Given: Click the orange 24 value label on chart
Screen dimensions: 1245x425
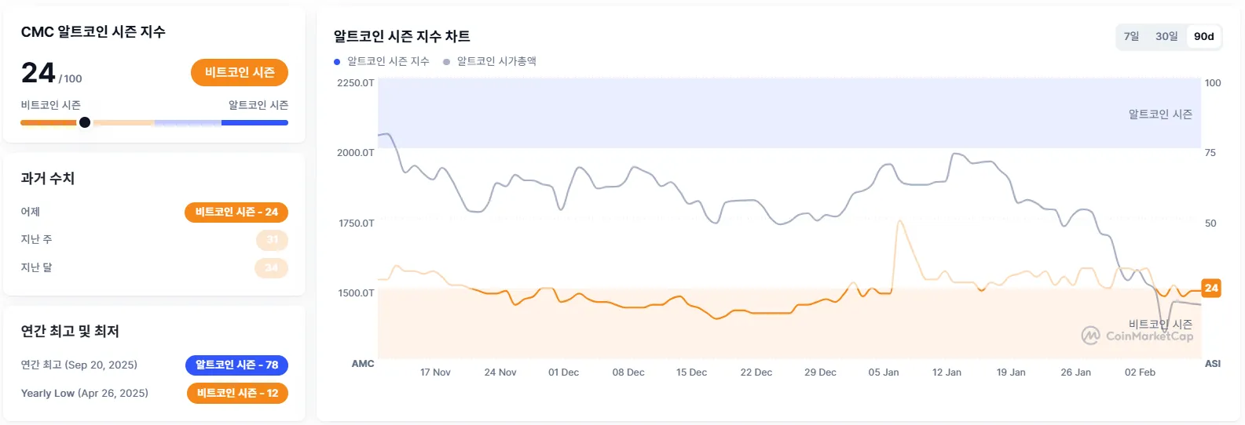Looking at the screenshot, I should click(1211, 288).
